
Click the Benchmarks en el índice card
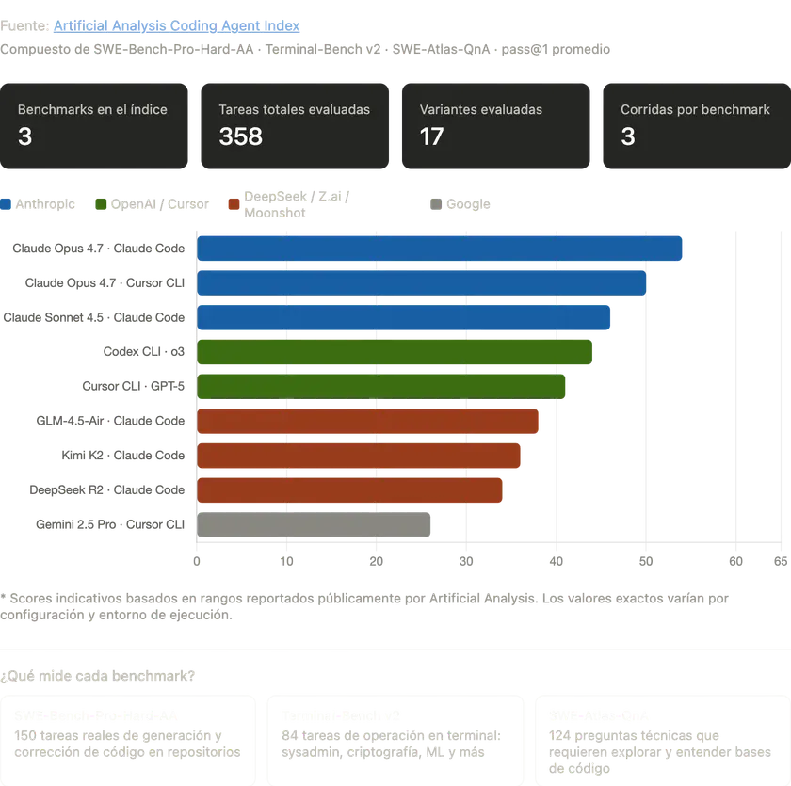(x=94, y=126)
